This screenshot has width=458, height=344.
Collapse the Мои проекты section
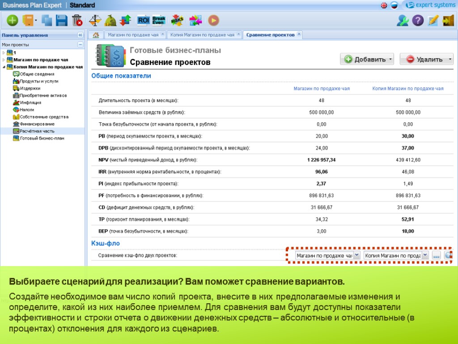[x=81, y=44]
